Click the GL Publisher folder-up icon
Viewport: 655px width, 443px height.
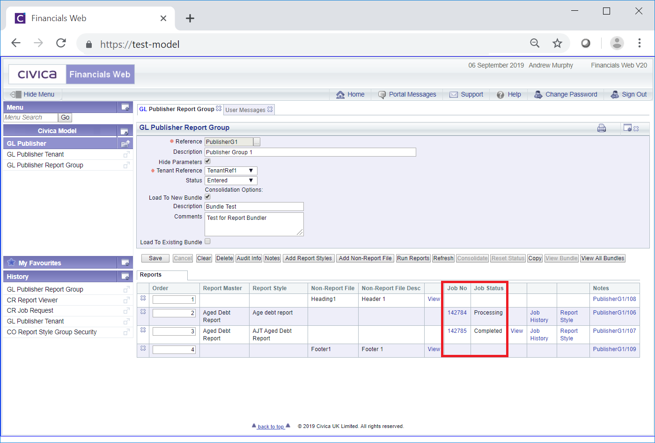(125, 143)
